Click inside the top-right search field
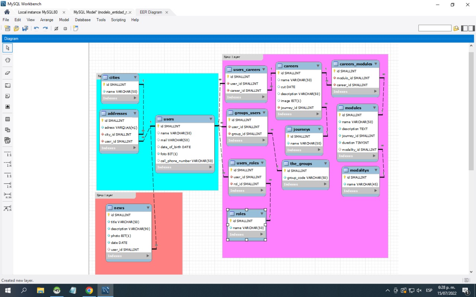Screen dimensions: 476x297 click(434, 27)
